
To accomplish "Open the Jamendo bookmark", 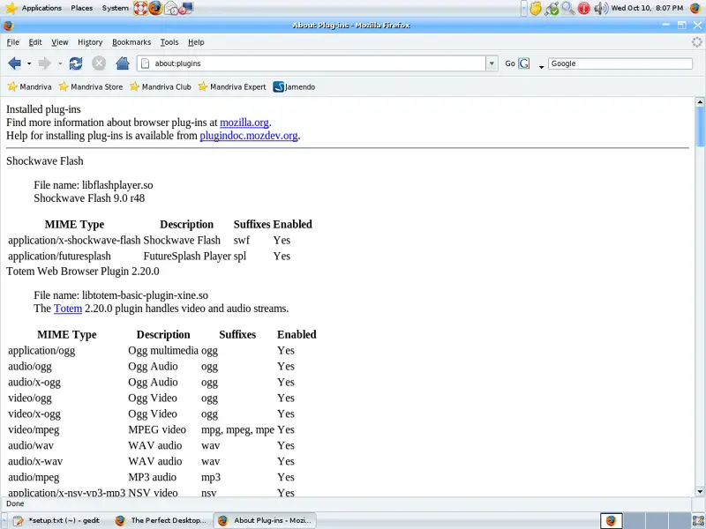I will 294,86.
